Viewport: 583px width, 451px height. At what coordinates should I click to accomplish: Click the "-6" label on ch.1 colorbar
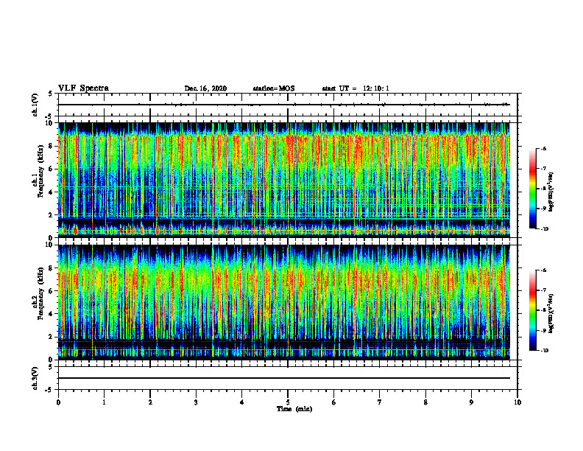tap(544, 149)
